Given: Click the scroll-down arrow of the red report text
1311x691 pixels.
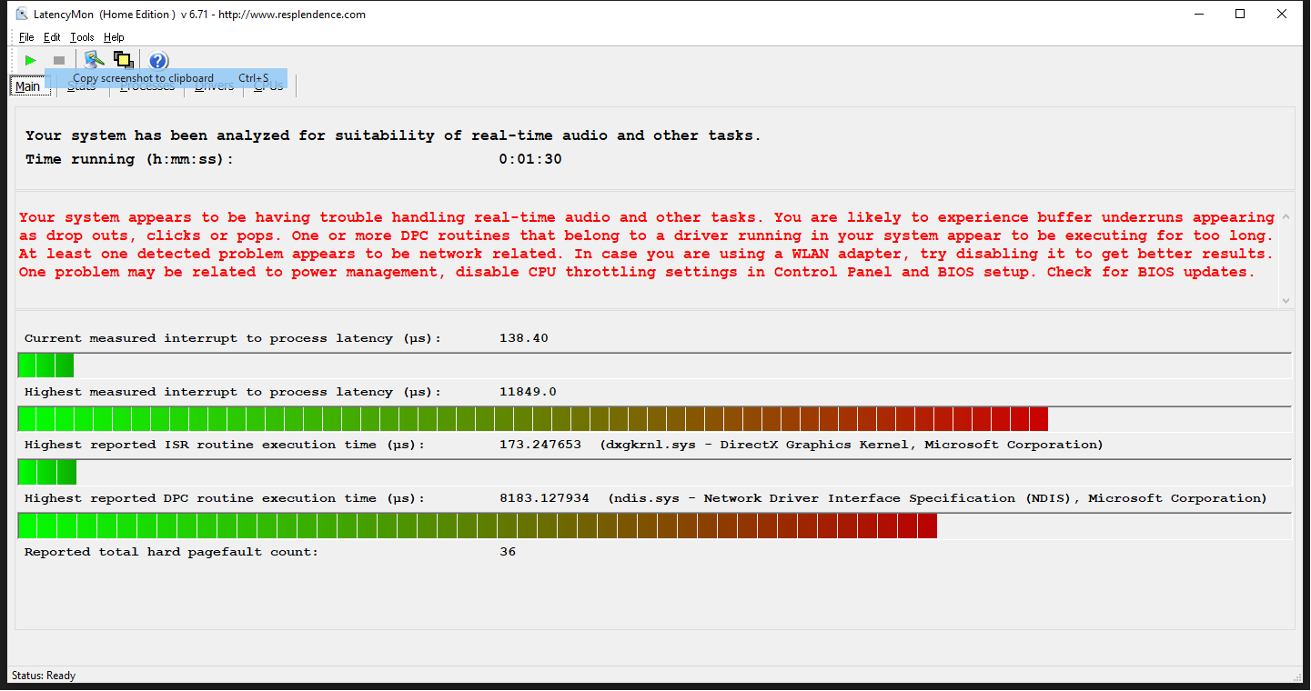Looking at the screenshot, I should click(1286, 300).
